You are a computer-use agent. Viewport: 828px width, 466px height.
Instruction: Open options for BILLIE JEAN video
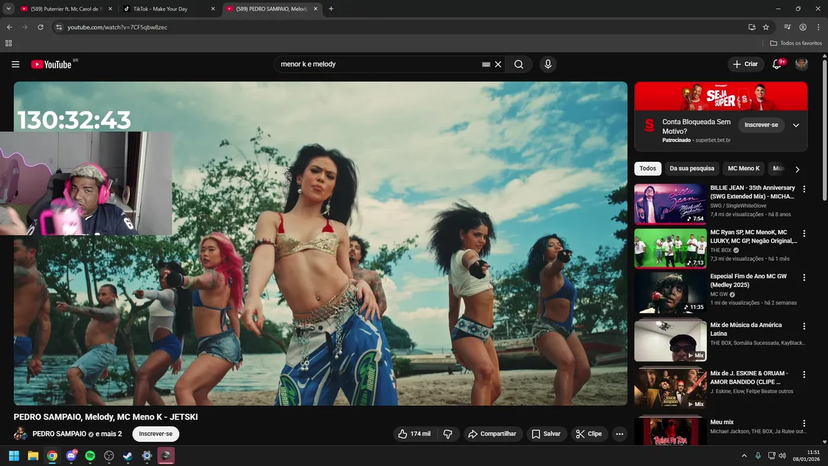click(804, 189)
